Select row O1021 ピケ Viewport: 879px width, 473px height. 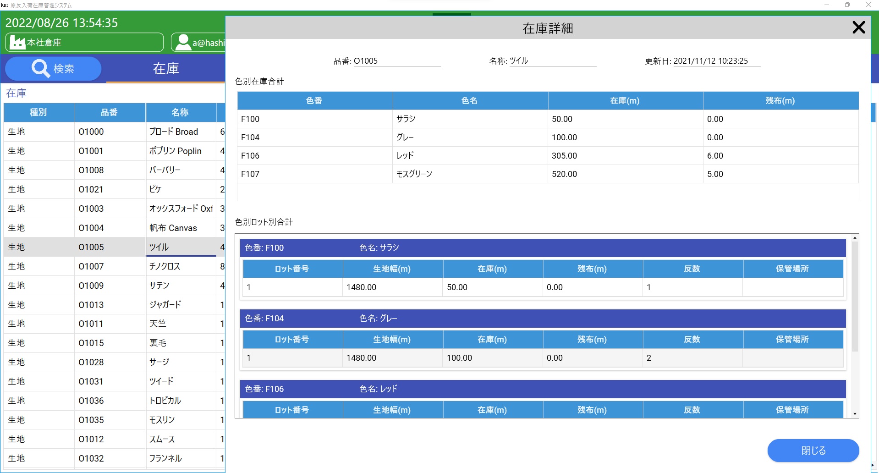114,189
